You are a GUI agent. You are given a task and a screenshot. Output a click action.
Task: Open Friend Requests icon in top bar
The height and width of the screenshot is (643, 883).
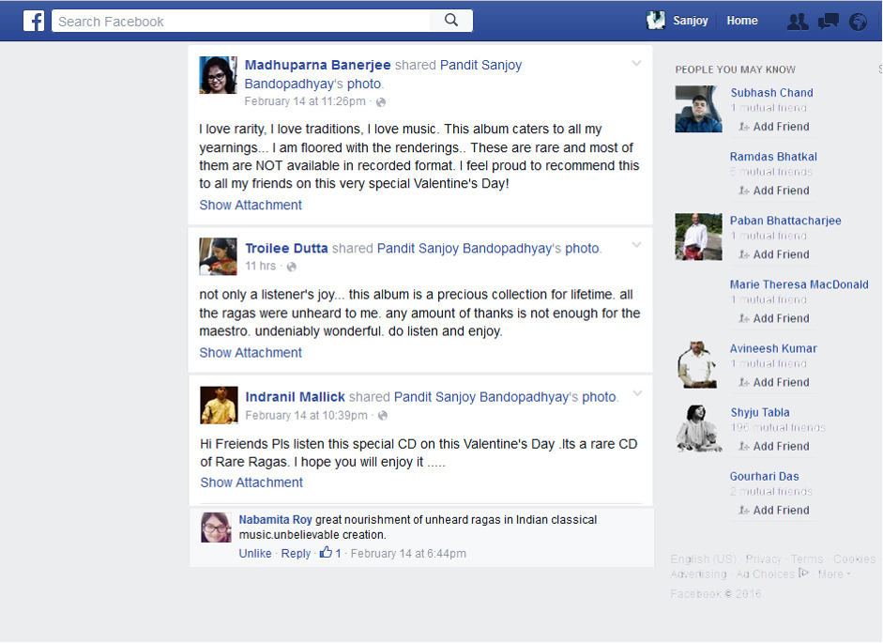(798, 22)
